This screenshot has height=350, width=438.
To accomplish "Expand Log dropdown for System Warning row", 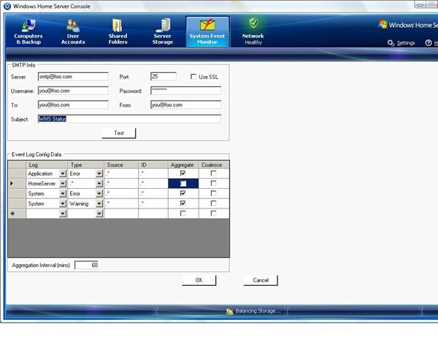I will tap(63, 203).
